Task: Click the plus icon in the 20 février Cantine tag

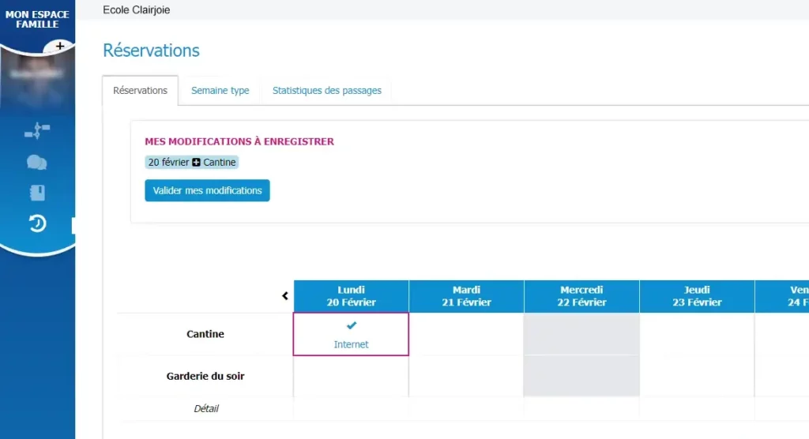Action: [196, 162]
